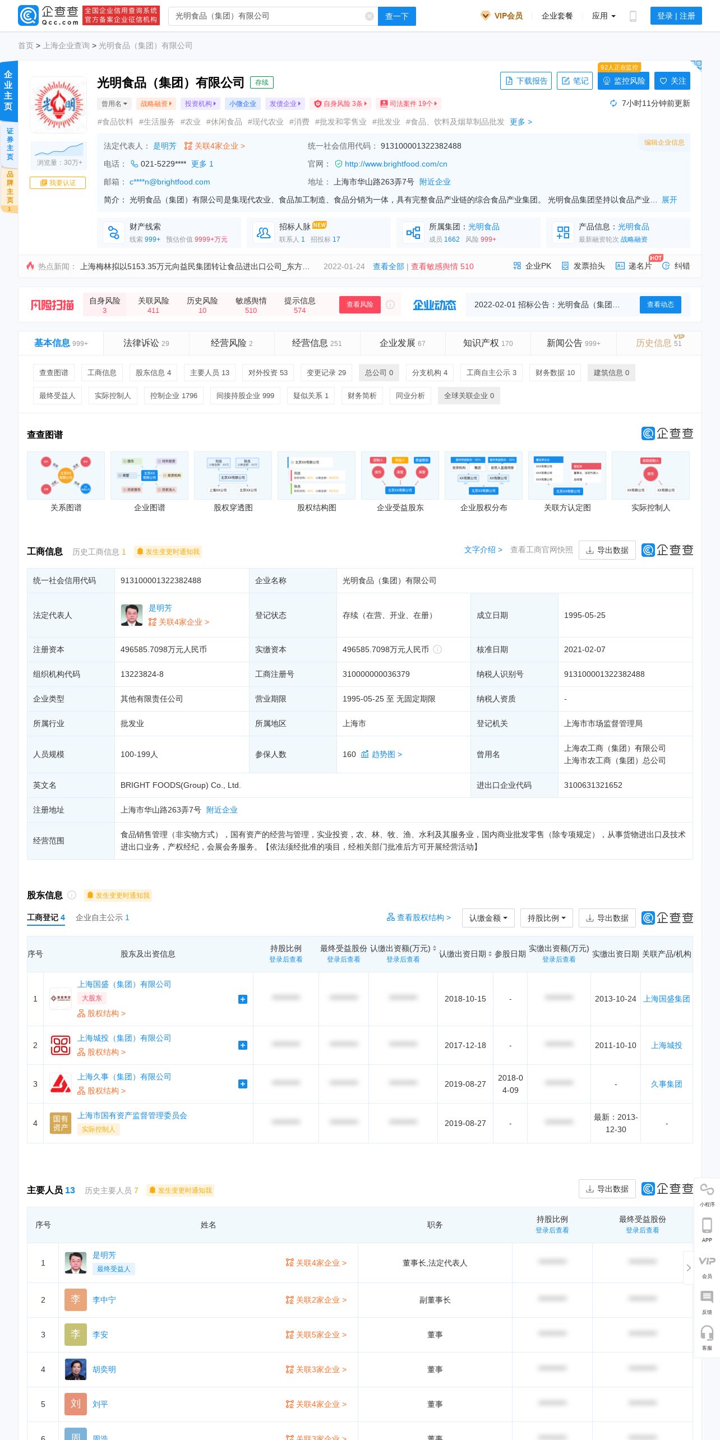Click 控制企业 1796 chip
The width and height of the screenshot is (720, 1440).
coord(174,395)
